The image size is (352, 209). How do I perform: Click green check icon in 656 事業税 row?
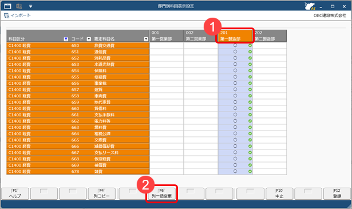pyautogui.click(x=250, y=83)
